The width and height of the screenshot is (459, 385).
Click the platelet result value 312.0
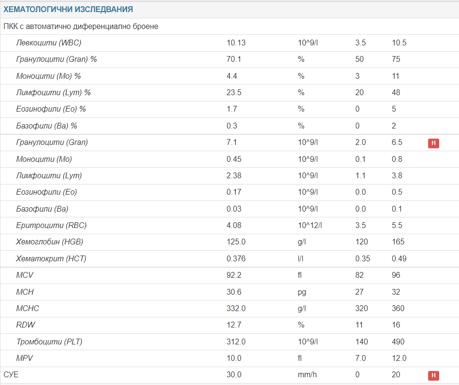(x=236, y=342)
